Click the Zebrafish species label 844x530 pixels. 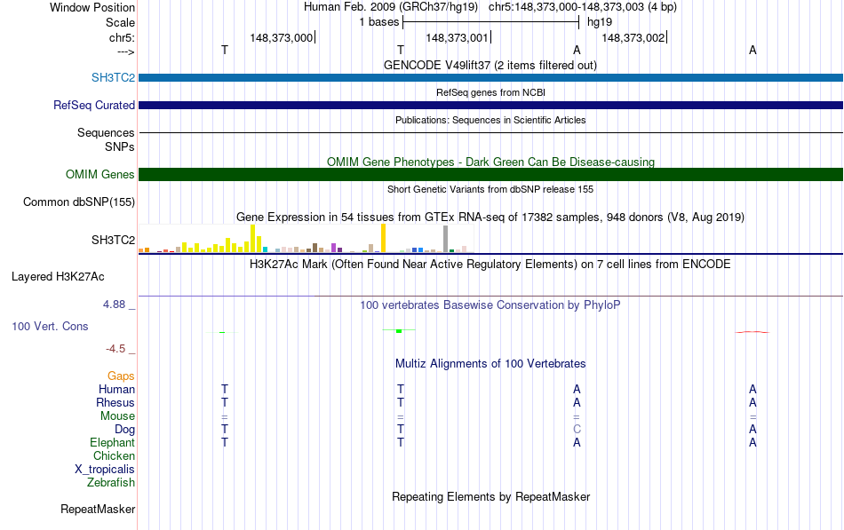111,483
